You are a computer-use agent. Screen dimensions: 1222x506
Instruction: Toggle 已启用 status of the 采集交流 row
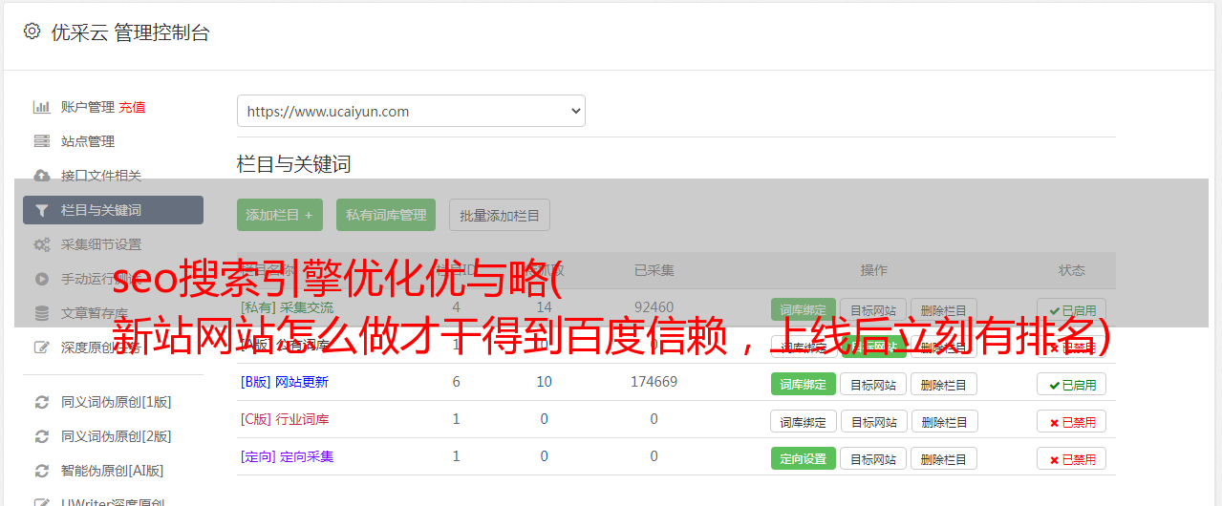click(x=1072, y=310)
